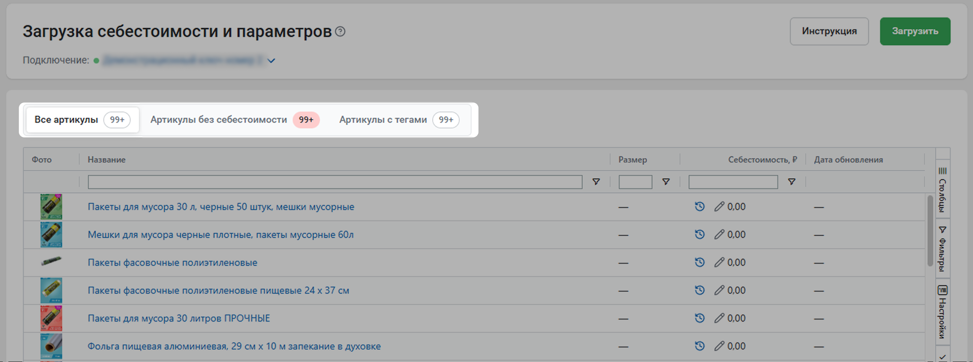The width and height of the screenshot is (973, 362).
Task: Open the Столбцы side panel
Action: point(942,190)
